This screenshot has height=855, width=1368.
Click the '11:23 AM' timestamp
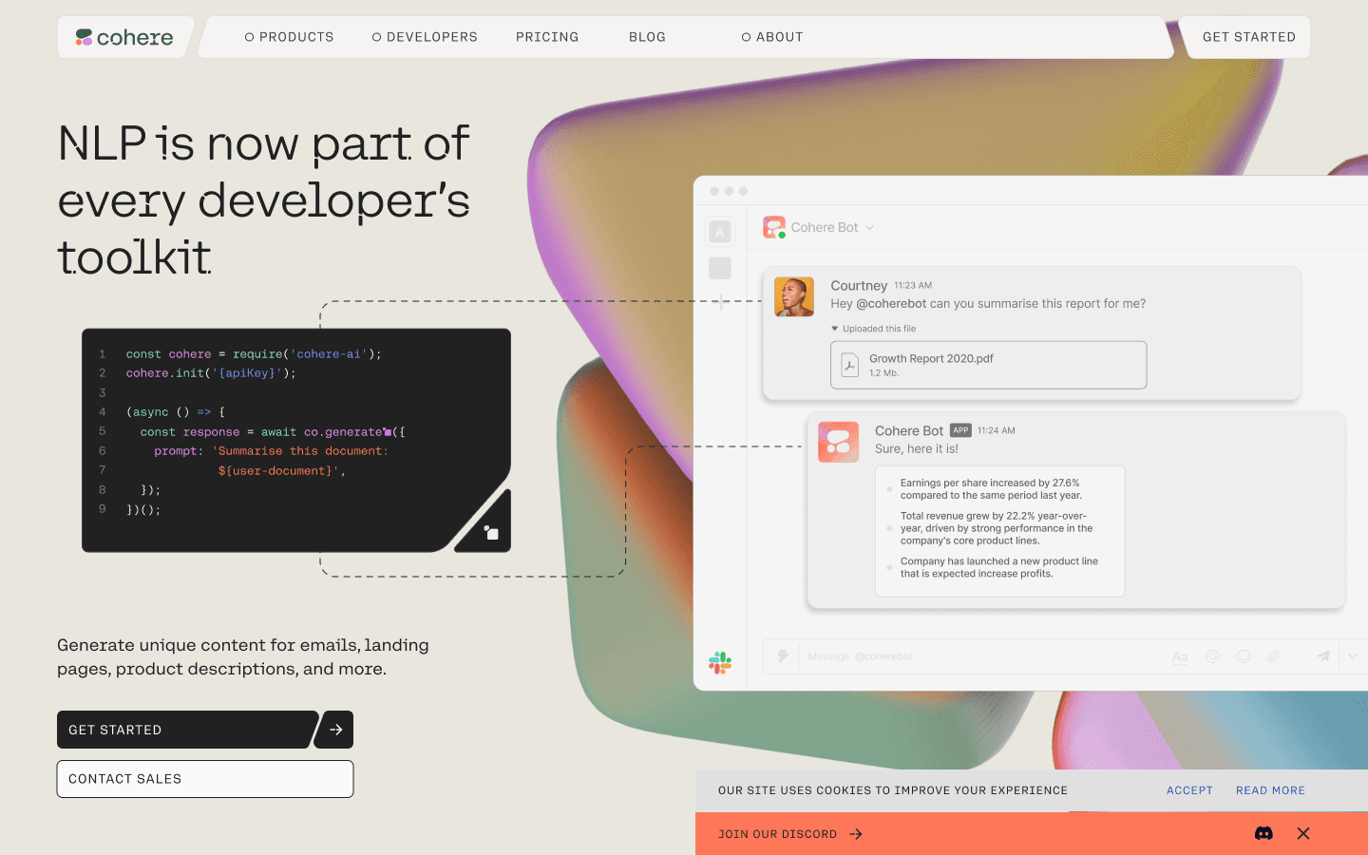tap(913, 286)
